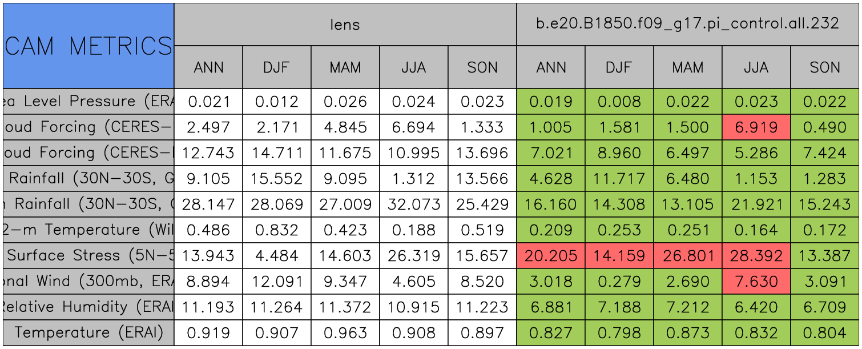Click the green cell showing 0.019

[x=551, y=102]
